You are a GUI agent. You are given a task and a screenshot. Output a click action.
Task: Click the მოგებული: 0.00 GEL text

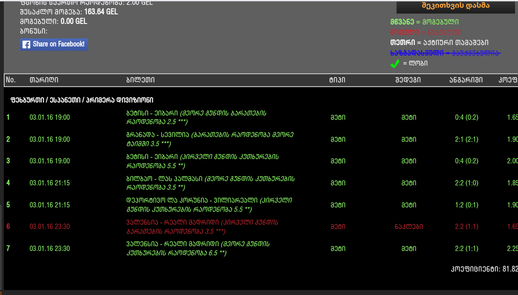click(x=54, y=22)
